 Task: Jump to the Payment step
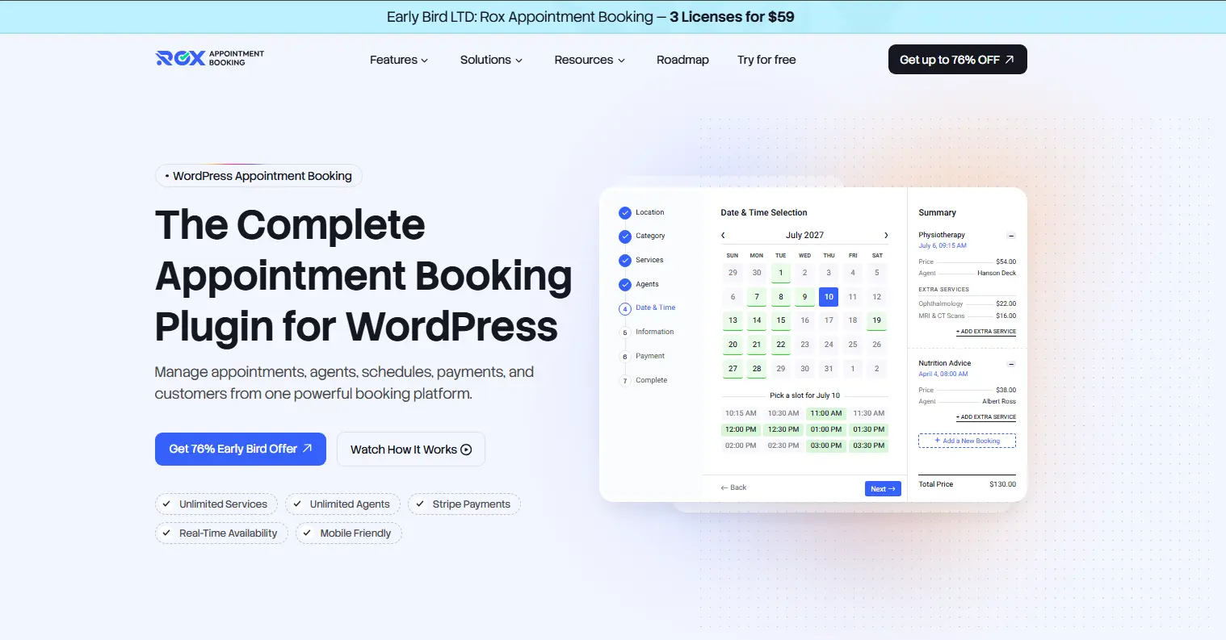pos(642,356)
